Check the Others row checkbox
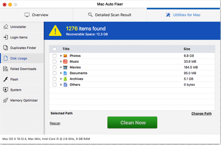 (x=55, y=85)
